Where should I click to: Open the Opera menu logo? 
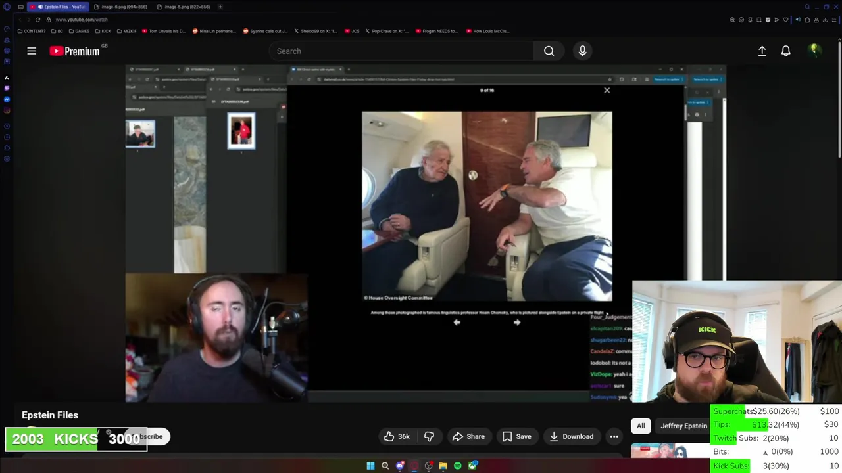pos(7,7)
